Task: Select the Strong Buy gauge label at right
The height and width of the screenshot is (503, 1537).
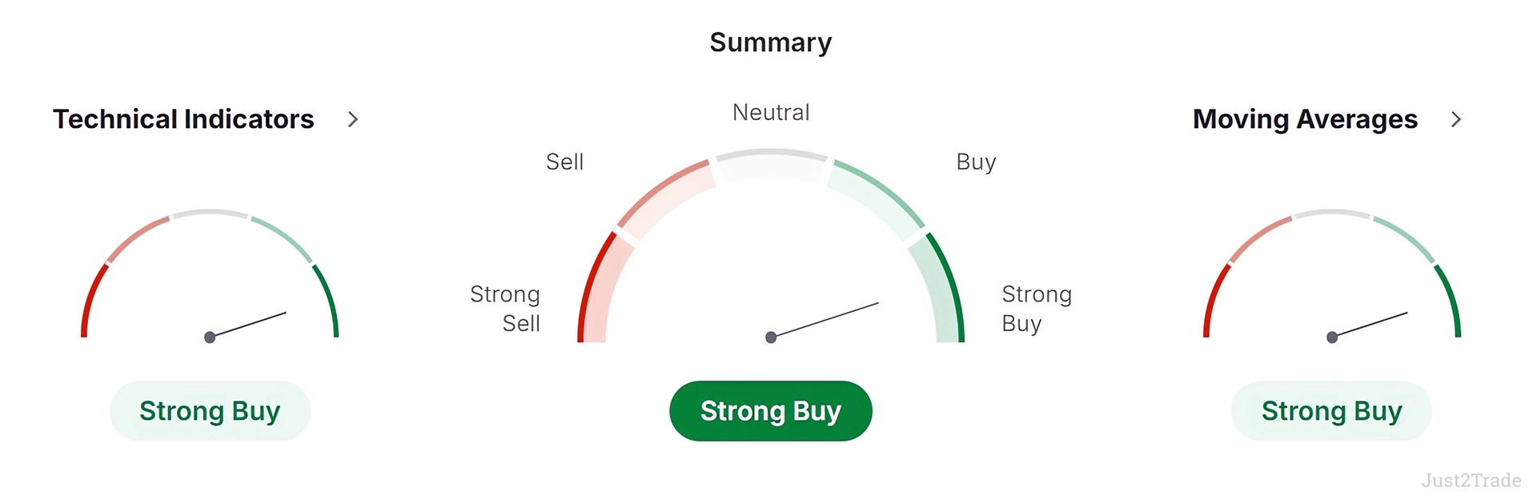Action: [1037, 309]
